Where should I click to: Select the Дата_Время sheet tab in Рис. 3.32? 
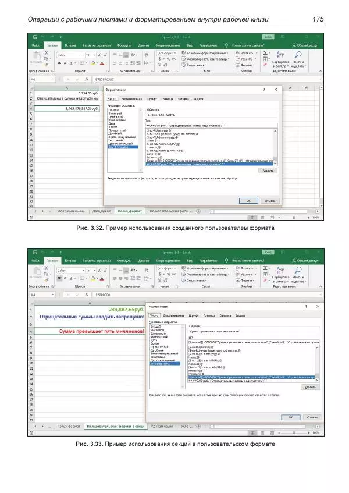(102, 211)
